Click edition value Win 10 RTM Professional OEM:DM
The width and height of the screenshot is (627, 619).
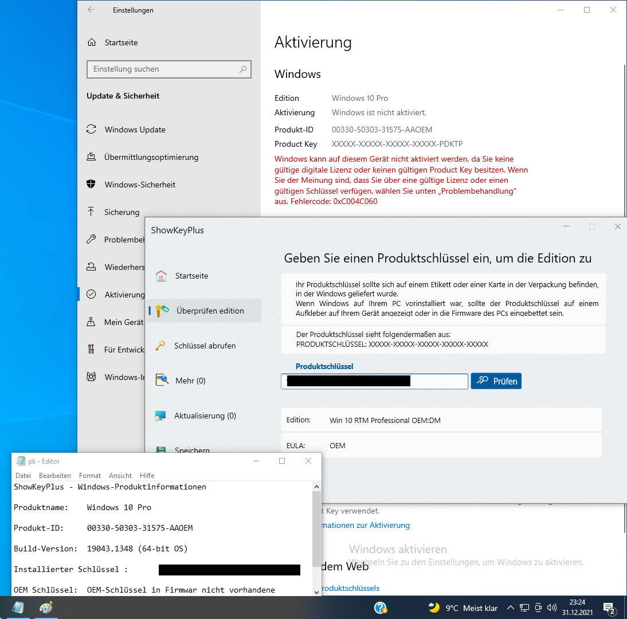coord(385,420)
